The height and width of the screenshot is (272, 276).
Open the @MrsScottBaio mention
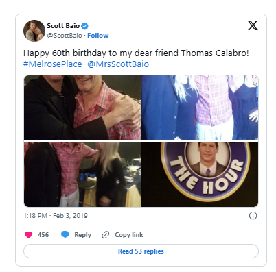coord(118,64)
